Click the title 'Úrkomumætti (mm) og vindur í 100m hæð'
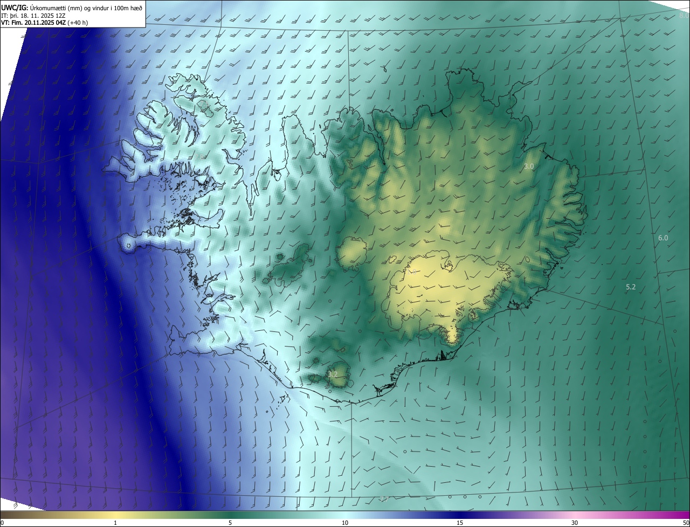 [x=86, y=8]
